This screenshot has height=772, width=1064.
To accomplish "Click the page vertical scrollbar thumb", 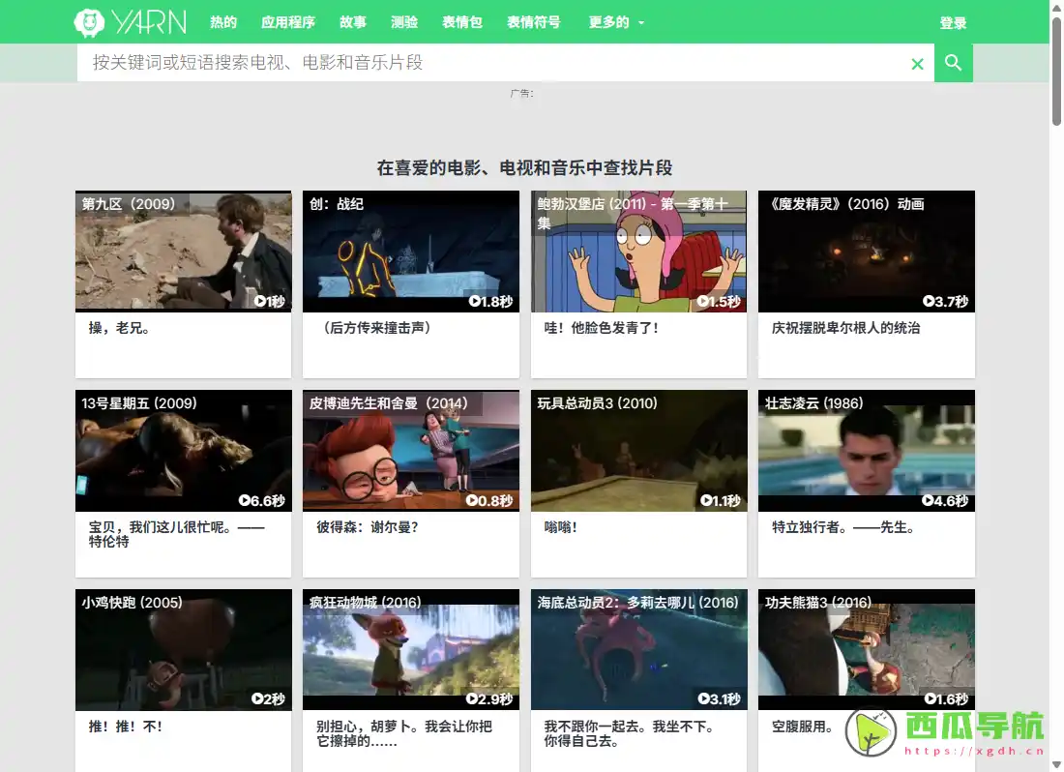I will 1056,72.
